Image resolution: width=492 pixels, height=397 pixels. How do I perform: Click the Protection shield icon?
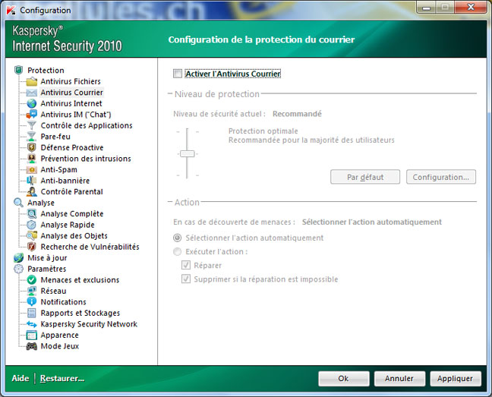18,70
